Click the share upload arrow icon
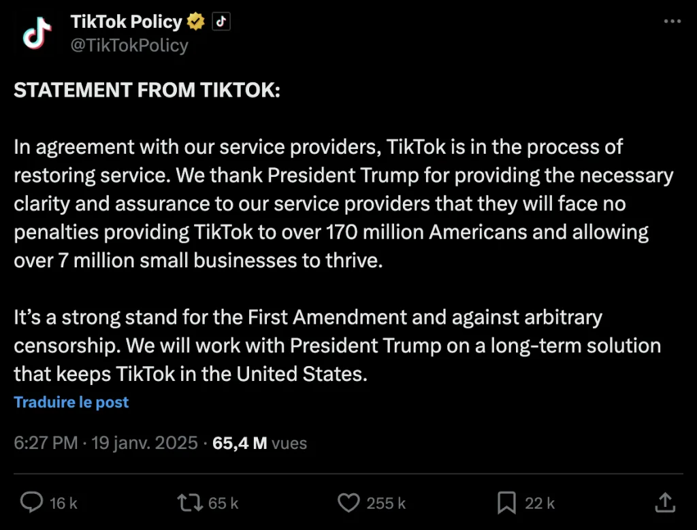 click(664, 503)
